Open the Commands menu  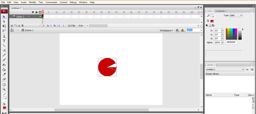[x=51, y=2]
